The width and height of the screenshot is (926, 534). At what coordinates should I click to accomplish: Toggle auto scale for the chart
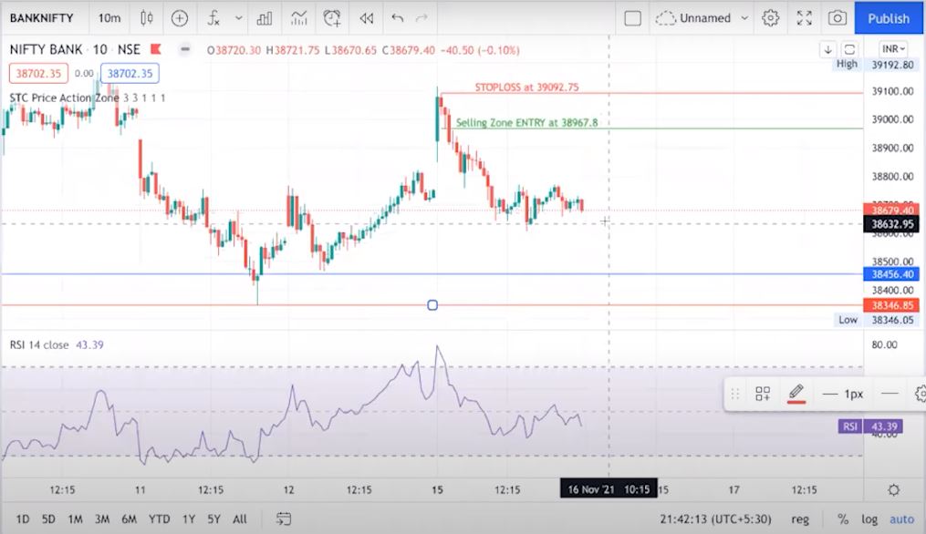coord(901,519)
